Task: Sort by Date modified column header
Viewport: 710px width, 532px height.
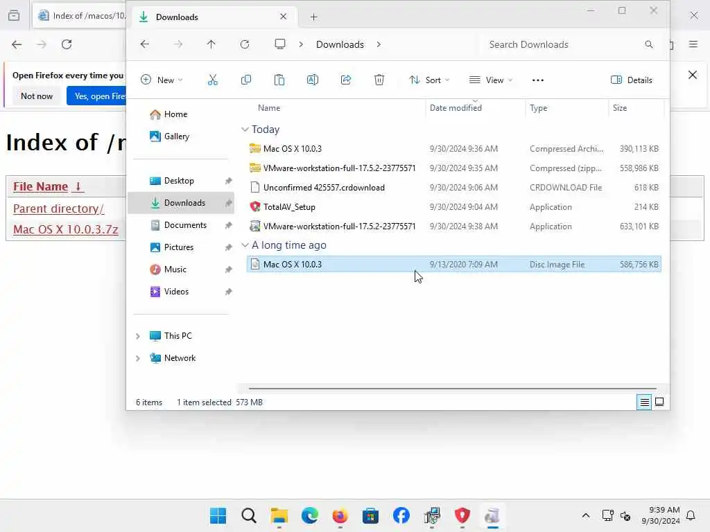Action: [x=476, y=108]
